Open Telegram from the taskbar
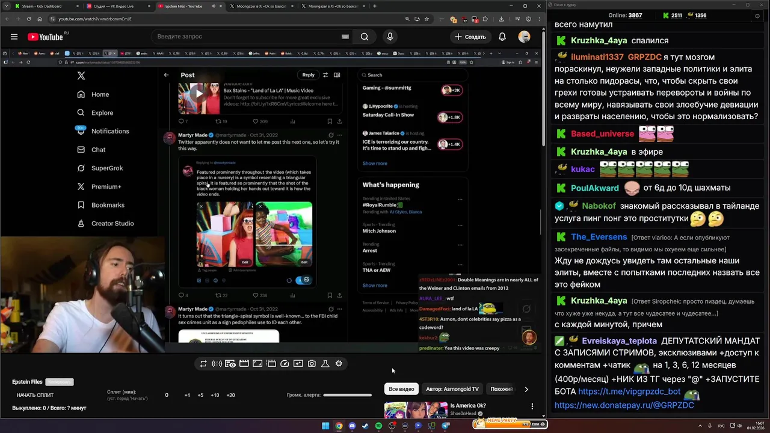Image resolution: width=770 pixels, height=433 pixels. 445,426
